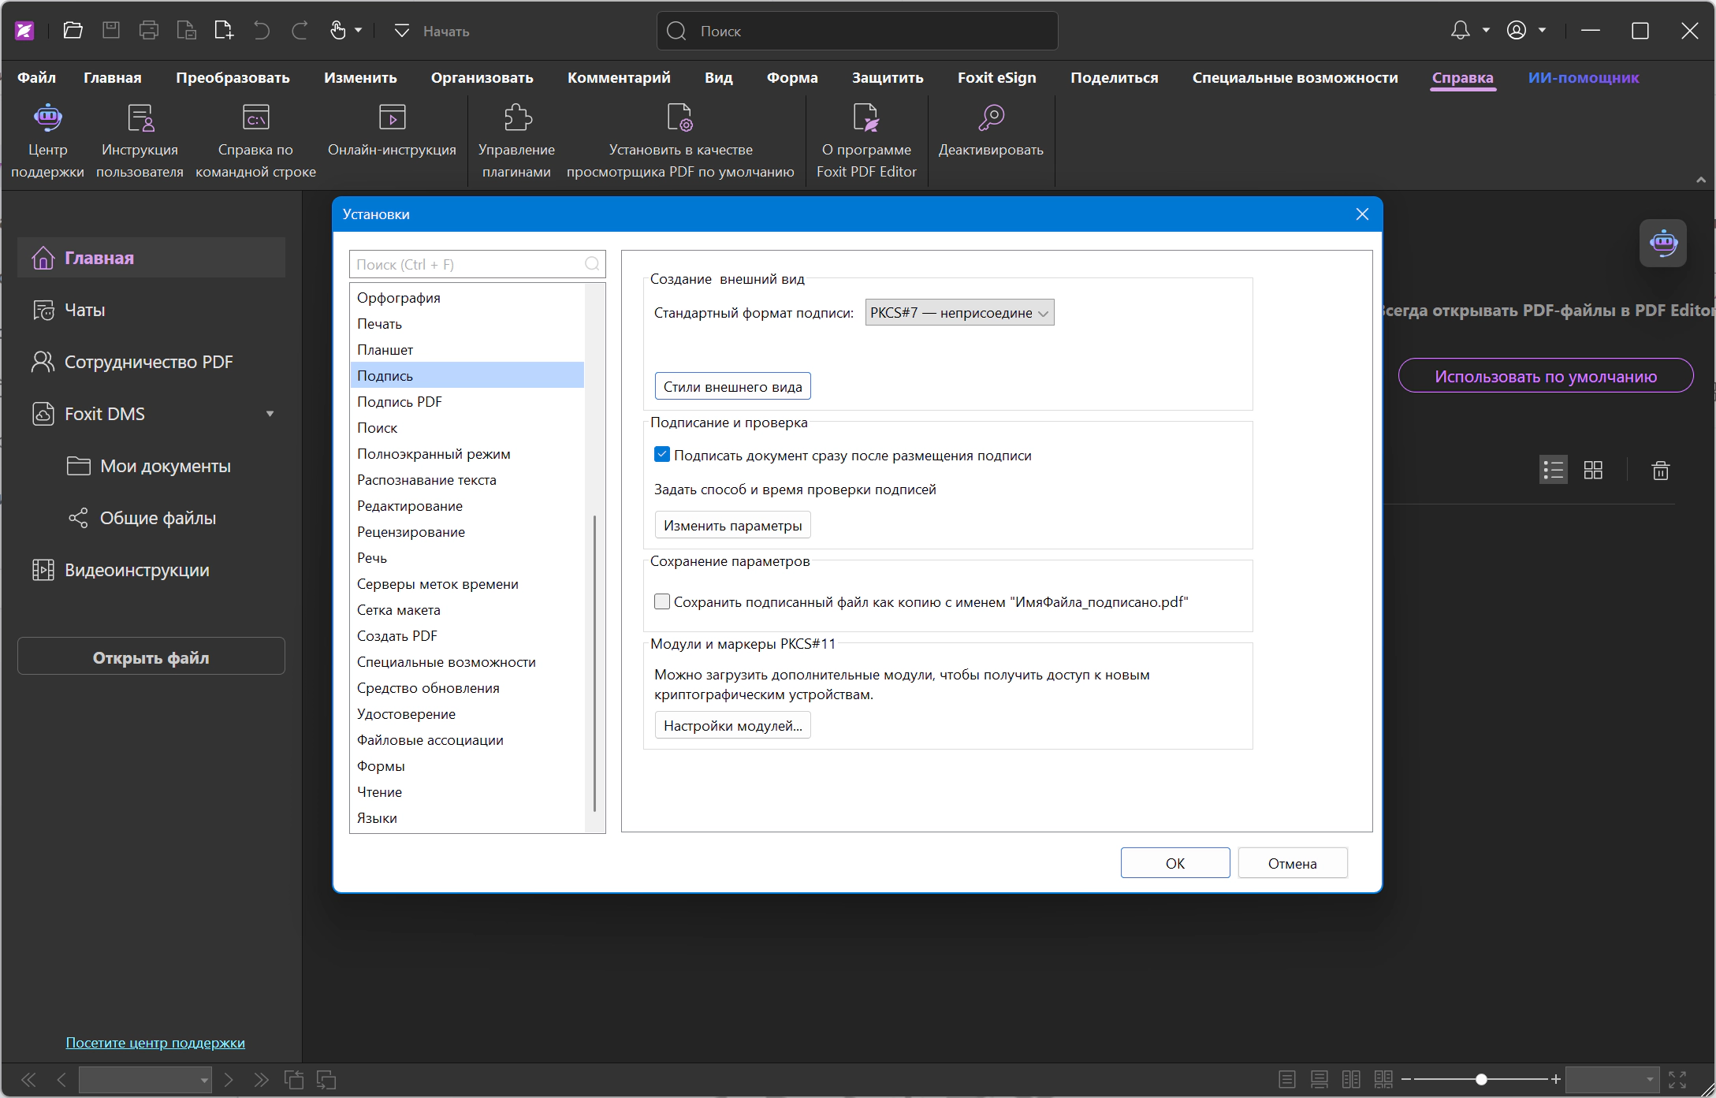Open the floating AI assistant robot button
Image resolution: width=1716 pixels, height=1098 pixels.
[x=1663, y=243]
